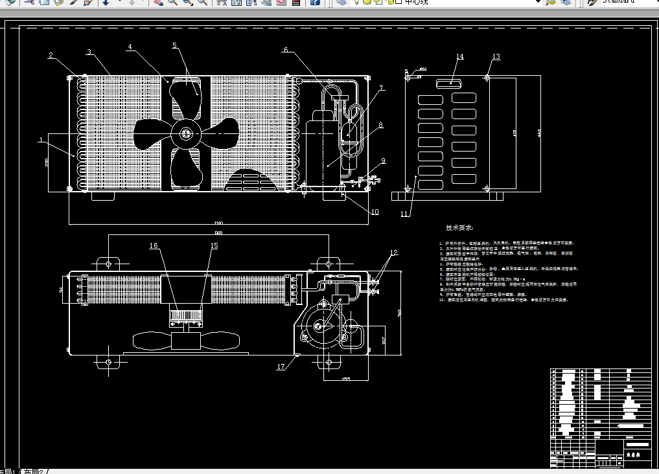
Task: Select part label 15 in top view
Action: (x=214, y=245)
